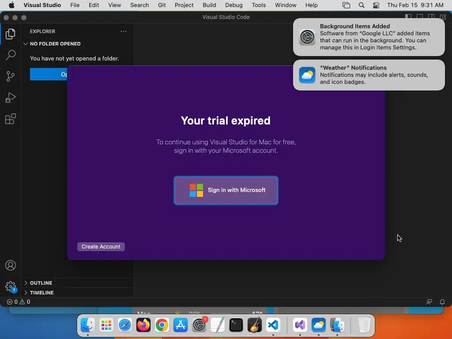Click the Stage Manager icon in menu bar
The width and height of the screenshot is (452, 339).
coord(346,5)
